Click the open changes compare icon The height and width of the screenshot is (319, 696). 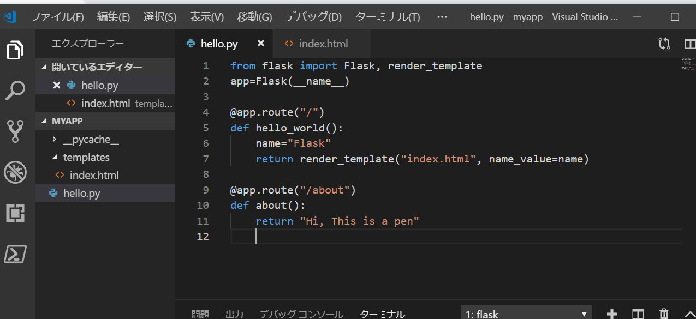pyautogui.click(x=664, y=44)
